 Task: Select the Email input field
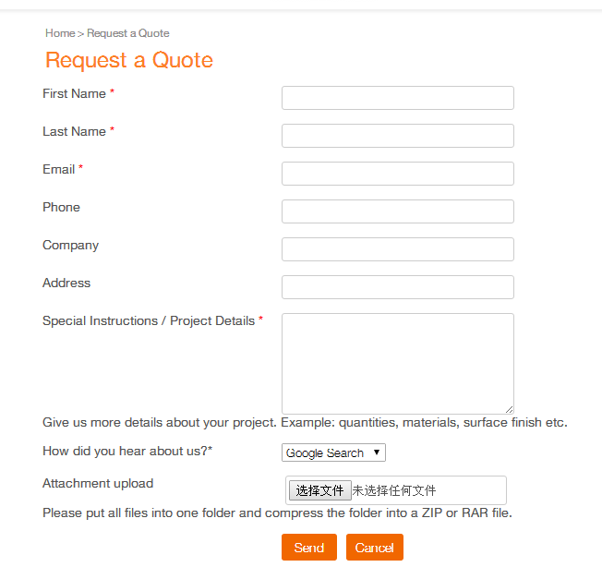click(x=398, y=174)
